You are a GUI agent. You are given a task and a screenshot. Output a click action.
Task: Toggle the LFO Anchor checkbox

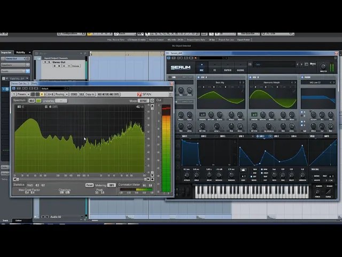pos(262,173)
